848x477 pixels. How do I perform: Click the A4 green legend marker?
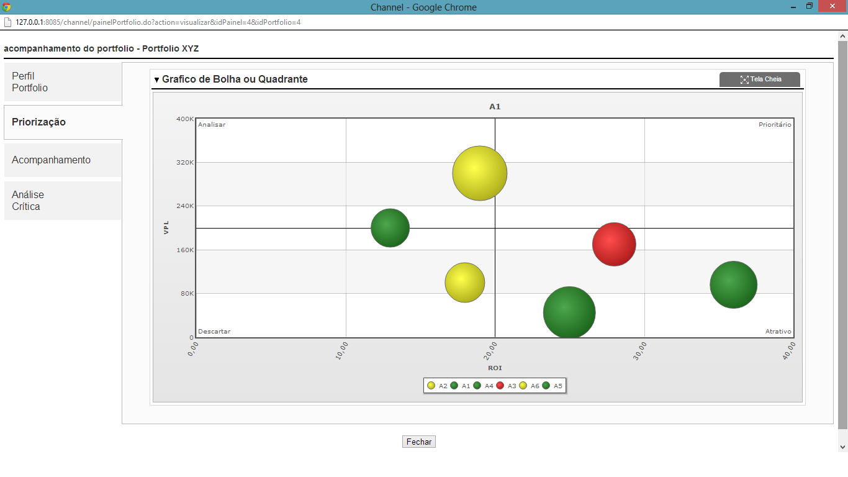(x=477, y=386)
